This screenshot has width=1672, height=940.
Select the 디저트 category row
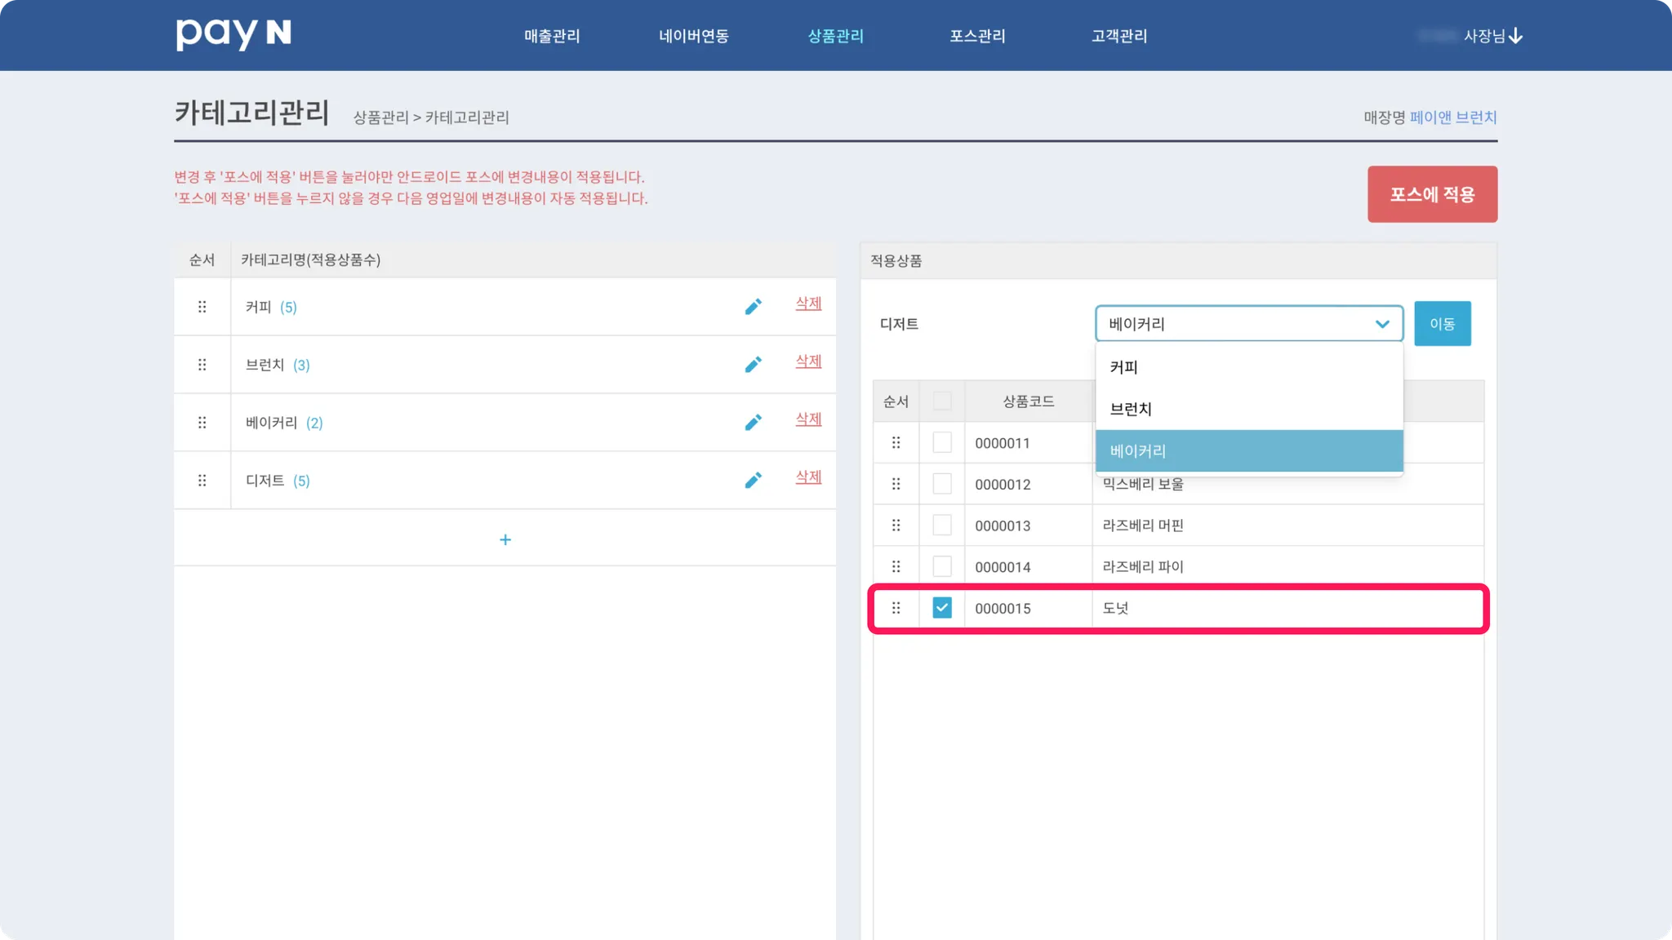click(265, 481)
